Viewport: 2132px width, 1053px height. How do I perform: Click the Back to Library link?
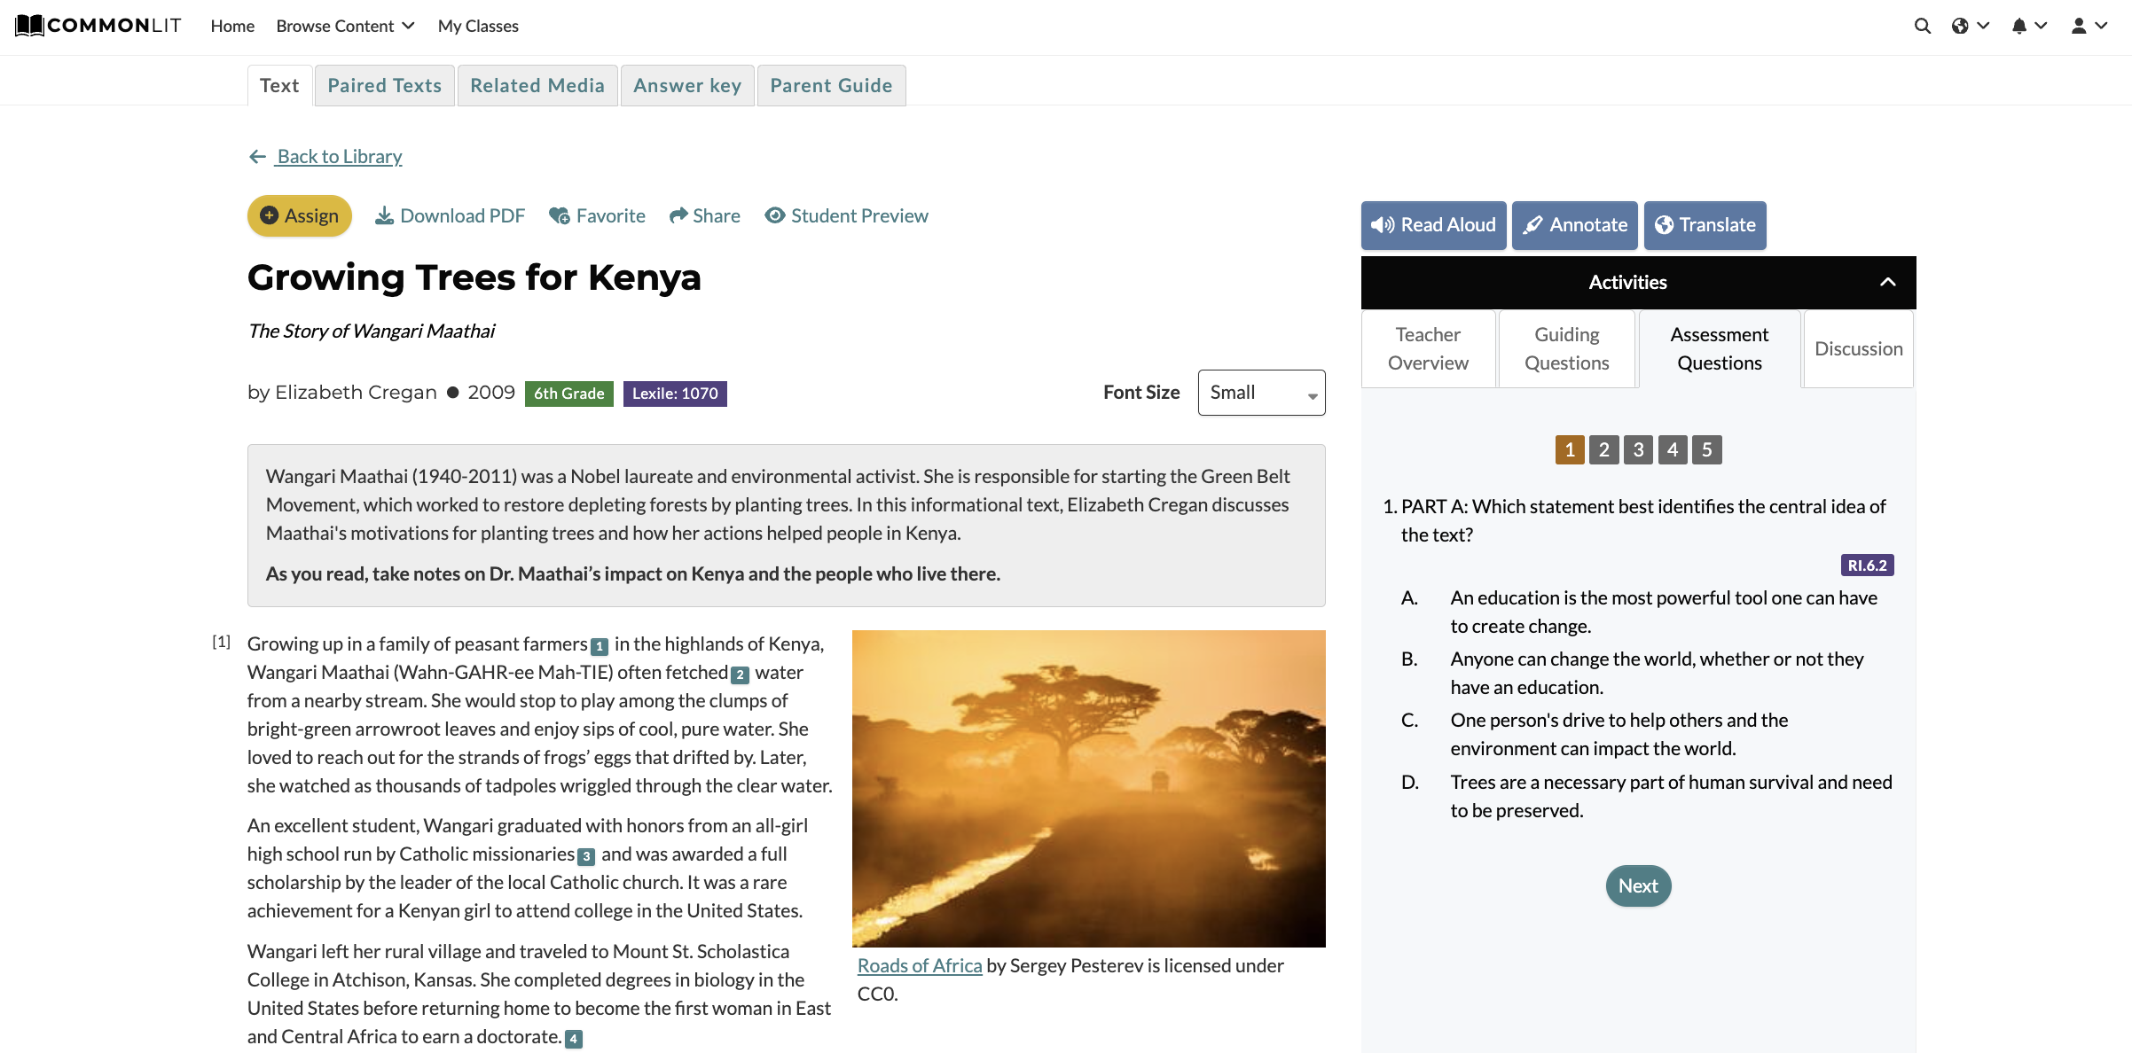click(339, 156)
